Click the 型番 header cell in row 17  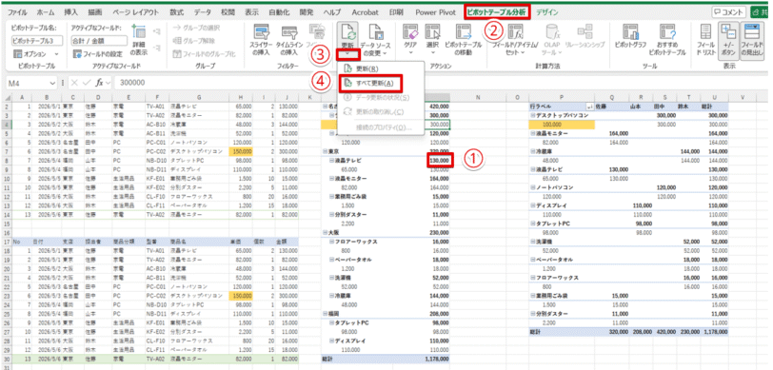pyautogui.click(x=157, y=242)
